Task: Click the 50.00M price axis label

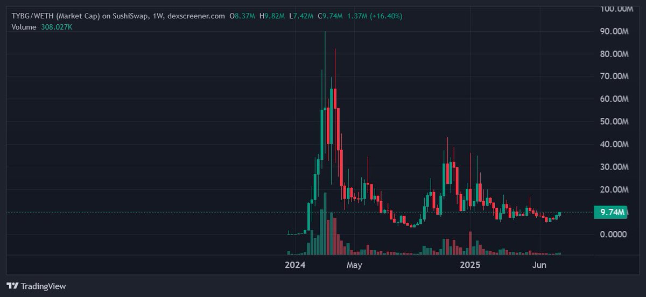Action: tap(614, 122)
